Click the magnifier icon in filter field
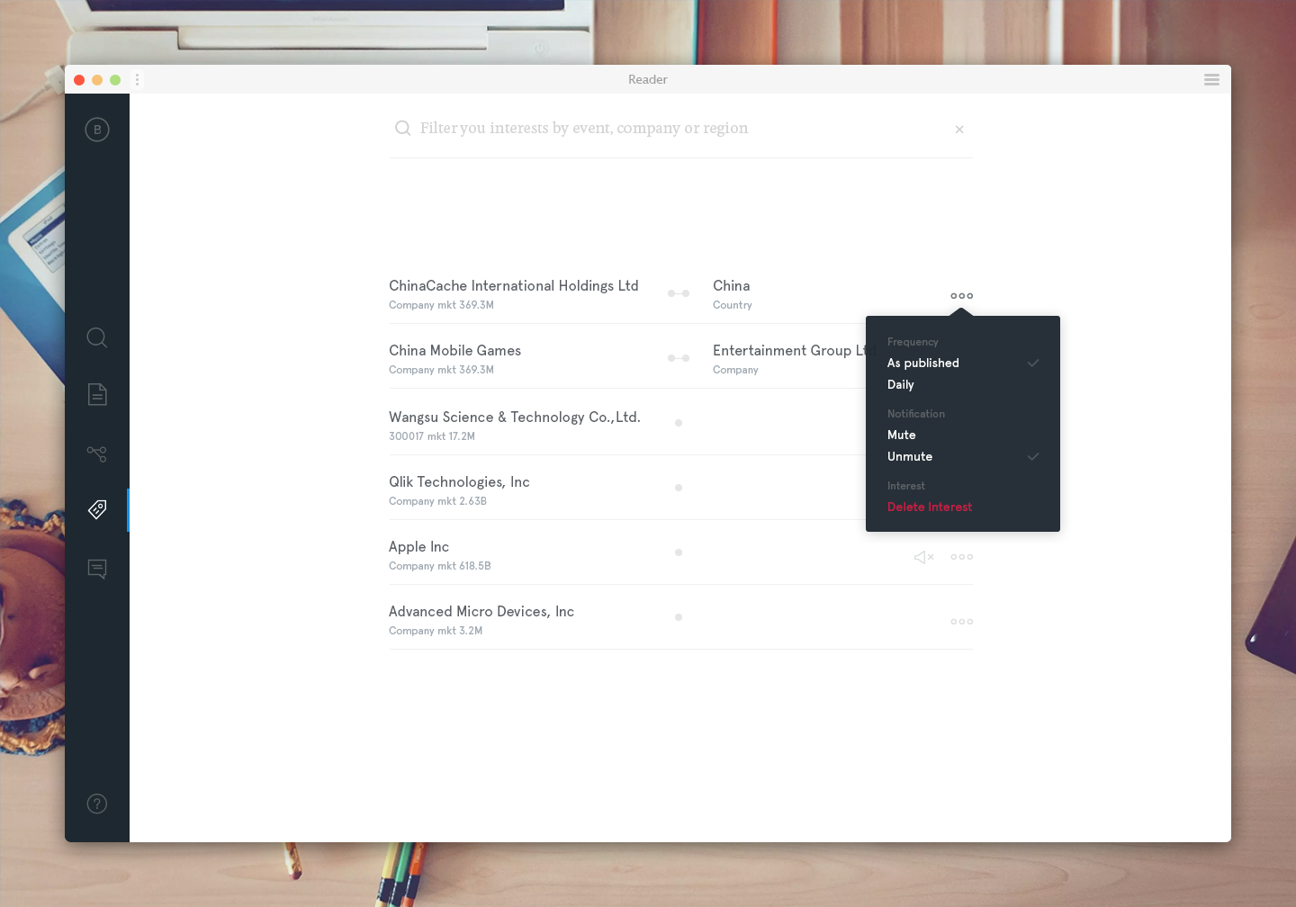This screenshot has width=1296, height=907. click(x=402, y=129)
